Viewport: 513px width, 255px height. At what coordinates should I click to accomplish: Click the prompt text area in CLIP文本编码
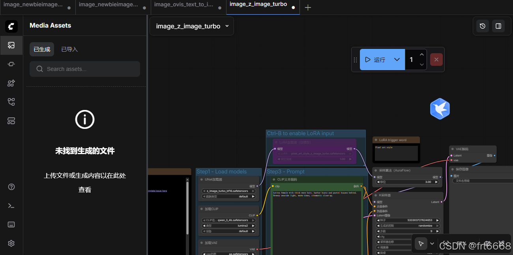coord(317,223)
